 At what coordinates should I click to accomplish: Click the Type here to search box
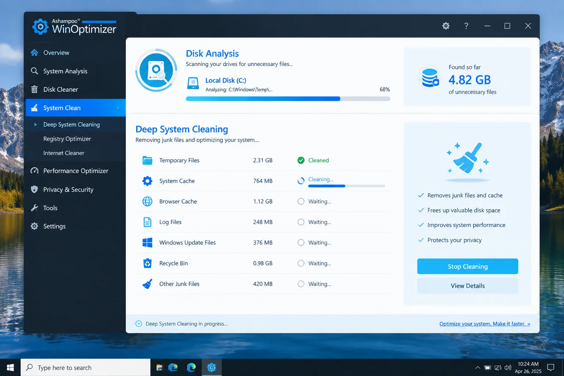click(x=86, y=368)
